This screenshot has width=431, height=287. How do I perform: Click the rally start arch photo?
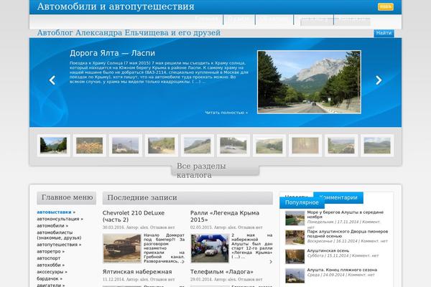[210, 248]
